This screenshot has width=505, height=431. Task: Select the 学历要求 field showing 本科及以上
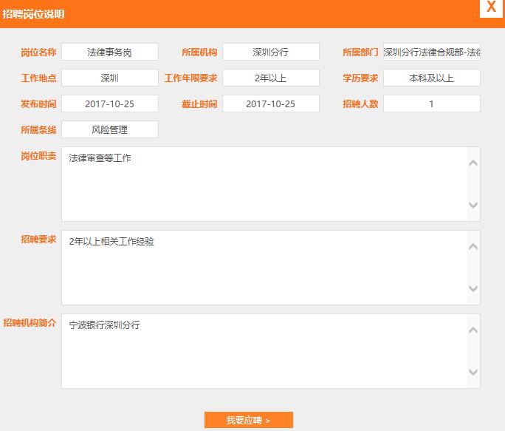(431, 78)
